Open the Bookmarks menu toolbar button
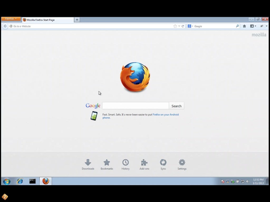Viewport: 270px width, 202px height. pos(253,26)
